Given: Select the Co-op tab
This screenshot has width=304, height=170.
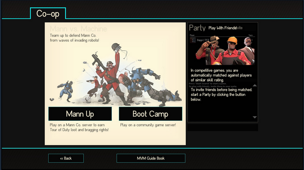Looking at the screenshot, I should click(x=48, y=13).
